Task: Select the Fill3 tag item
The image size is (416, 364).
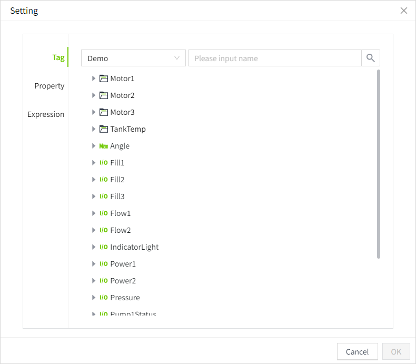Action: pyautogui.click(x=117, y=196)
